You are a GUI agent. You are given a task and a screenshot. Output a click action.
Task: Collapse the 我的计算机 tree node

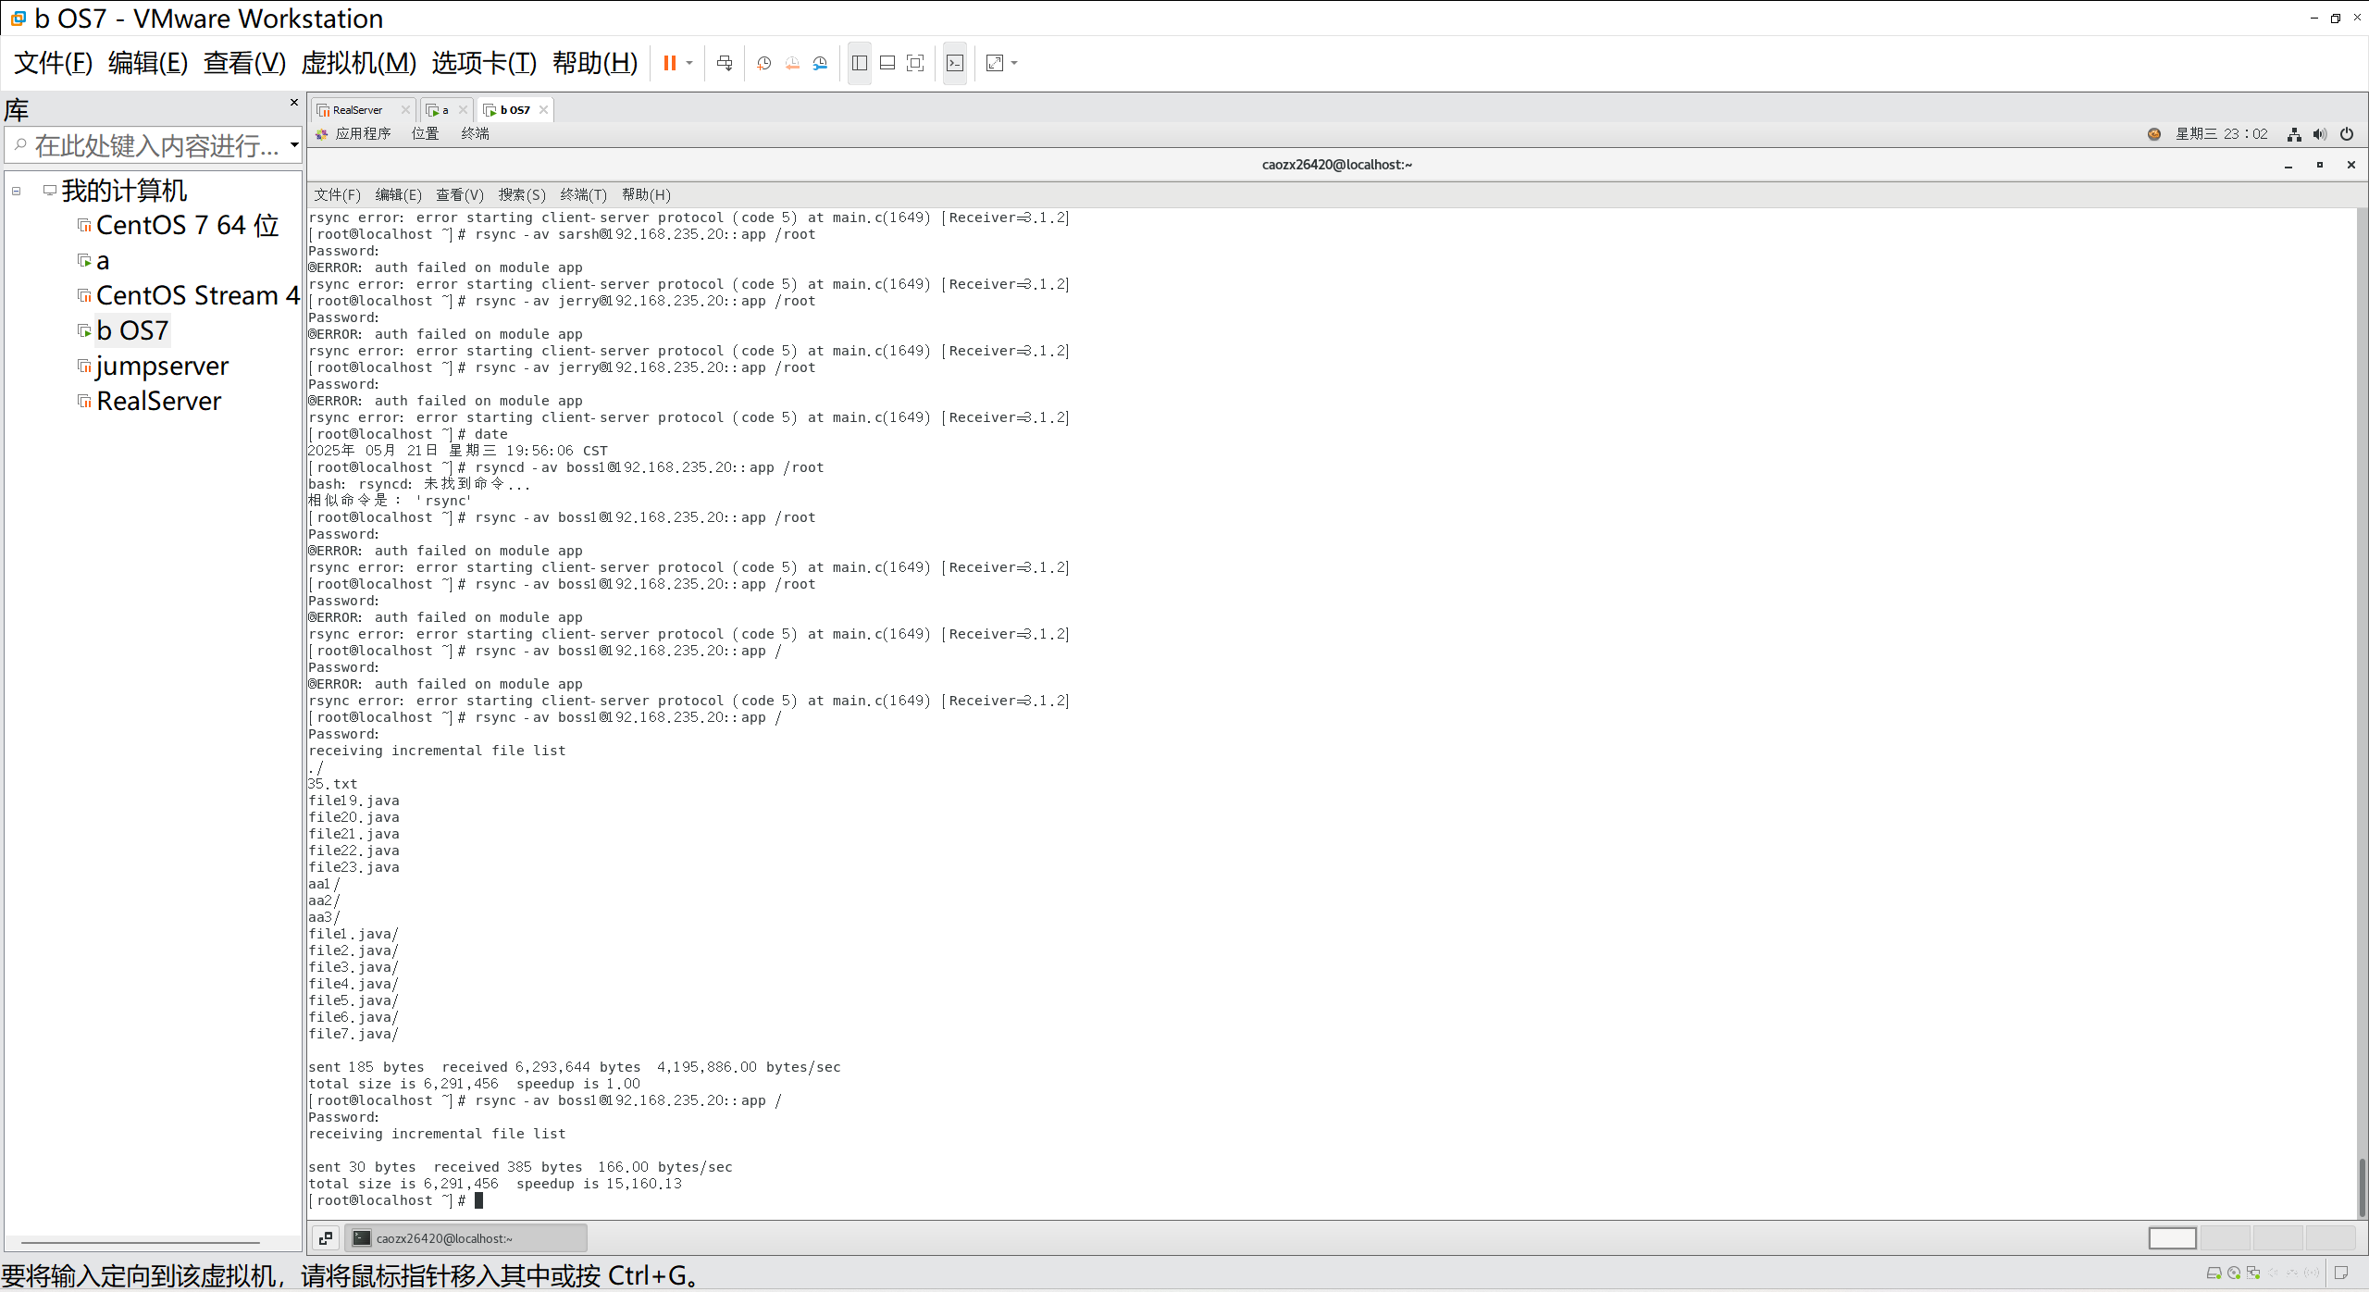[x=17, y=191]
